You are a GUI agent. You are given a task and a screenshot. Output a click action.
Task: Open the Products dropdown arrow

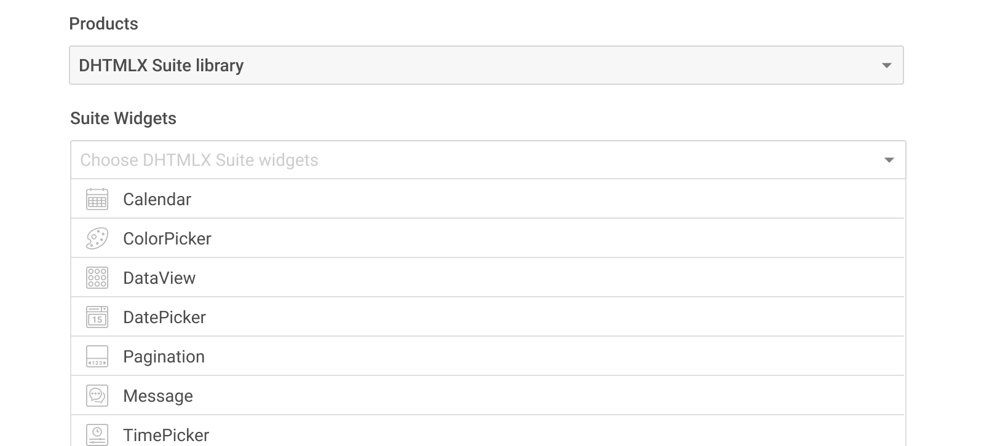(886, 65)
